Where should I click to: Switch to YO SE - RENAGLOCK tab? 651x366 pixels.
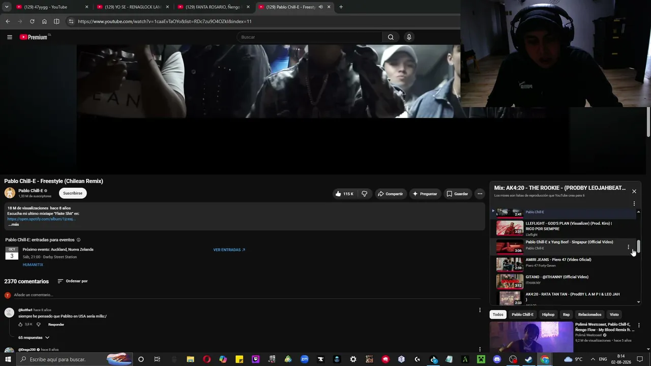click(x=133, y=7)
